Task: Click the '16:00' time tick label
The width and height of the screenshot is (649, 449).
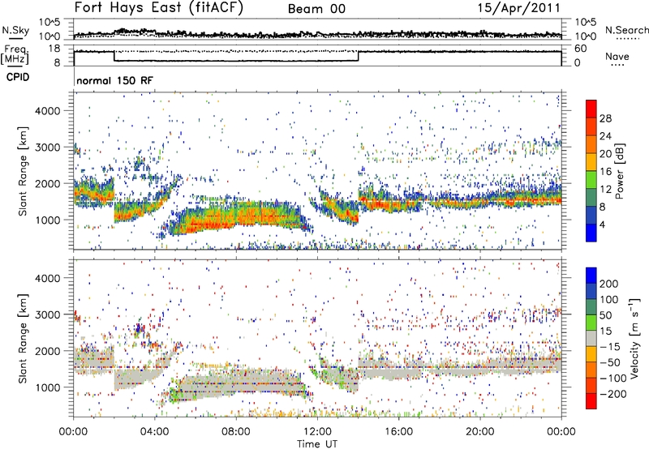Action: click(x=399, y=432)
